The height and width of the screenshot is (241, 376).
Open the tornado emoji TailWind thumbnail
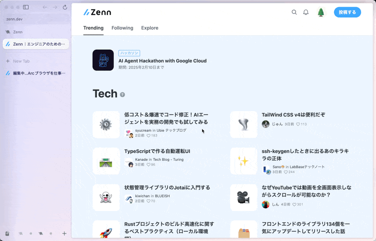[243, 125]
